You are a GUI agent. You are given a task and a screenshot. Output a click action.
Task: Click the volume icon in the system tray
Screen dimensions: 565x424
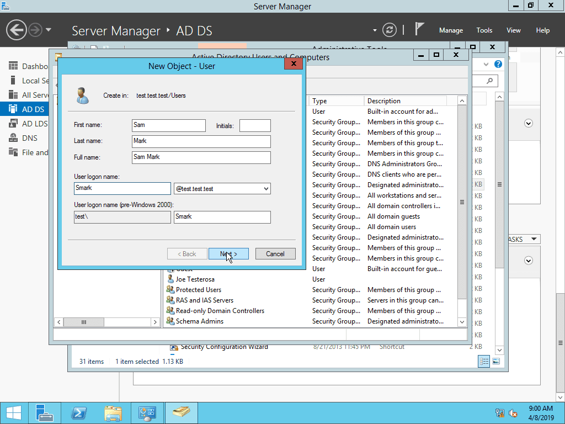[513, 413]
